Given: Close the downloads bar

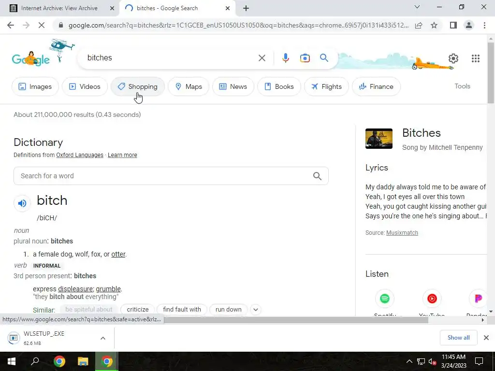Looking at the screenshot, I should pyautogui.click(x=486, y=338).
